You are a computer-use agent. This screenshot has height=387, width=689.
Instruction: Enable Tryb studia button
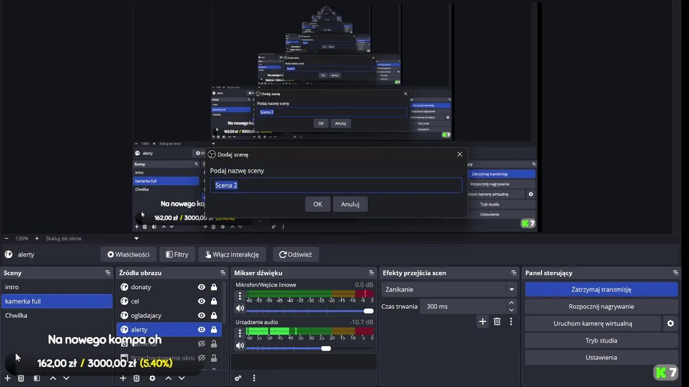[x=601, y=340]
